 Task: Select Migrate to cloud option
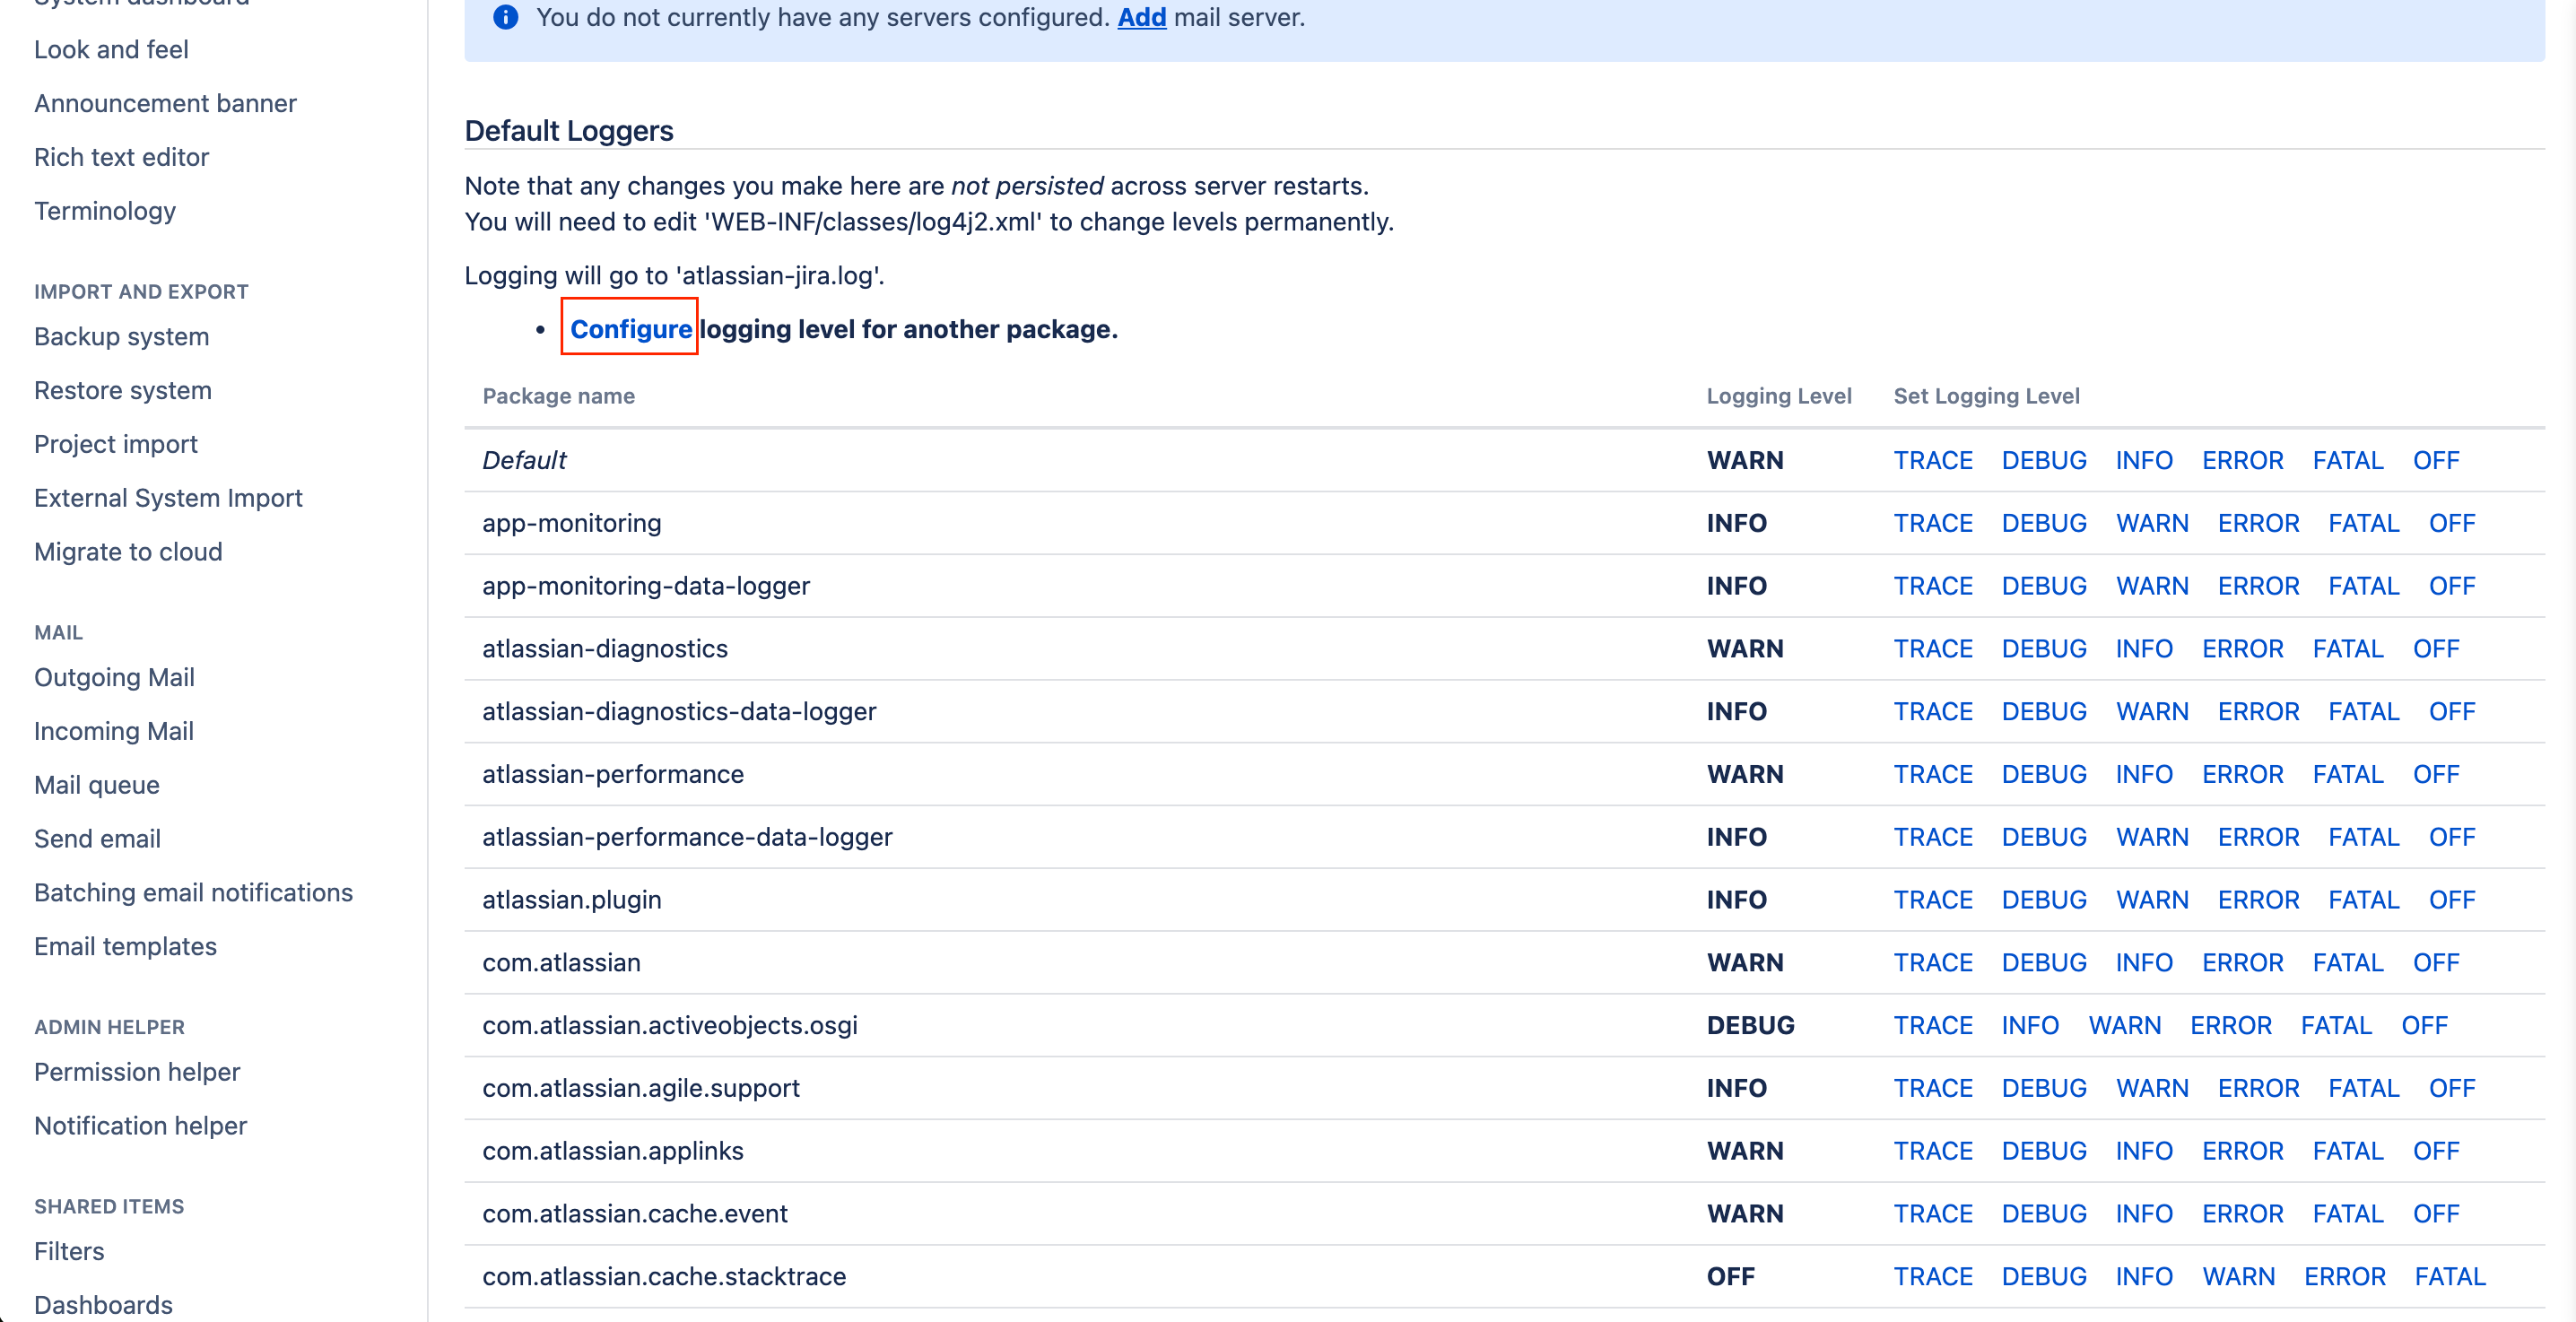coord(128,551)
